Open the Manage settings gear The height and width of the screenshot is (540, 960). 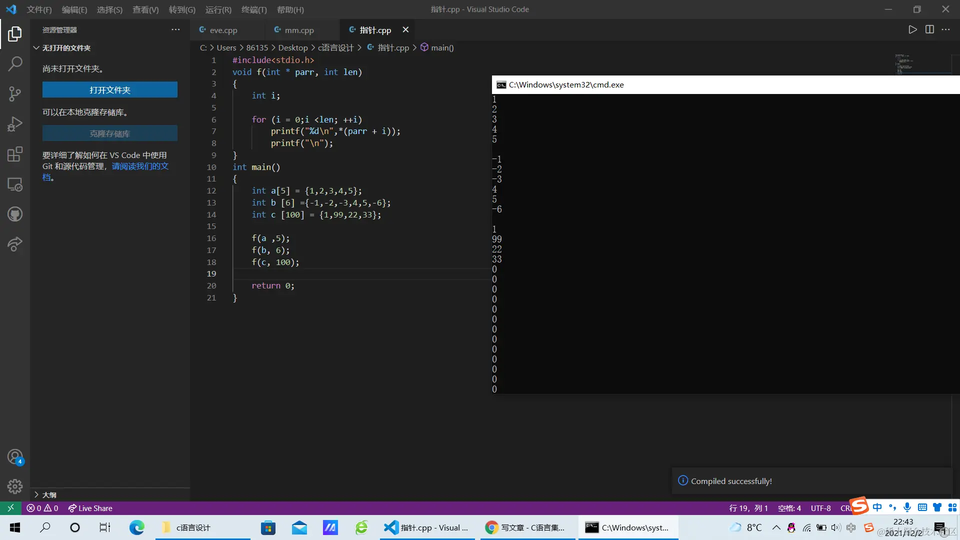(x=15, y=486)
